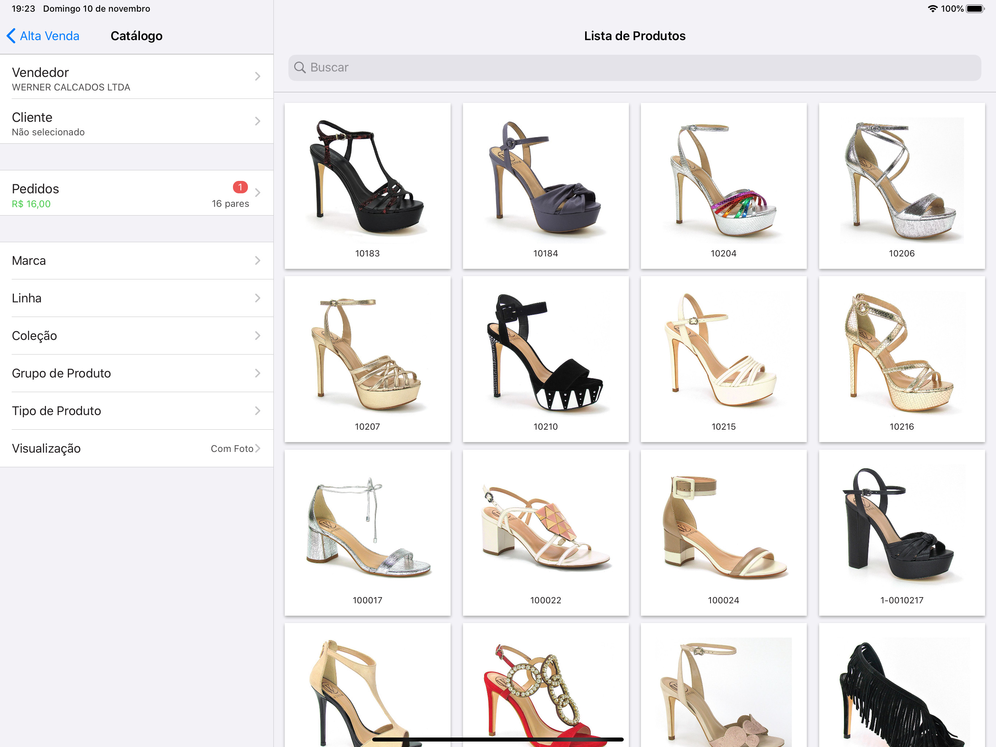This screenshot has width=996, height=747.
Task: Tap the home indicator bar at the bottom
Action: pyautogui.click(x=498, y=739)
